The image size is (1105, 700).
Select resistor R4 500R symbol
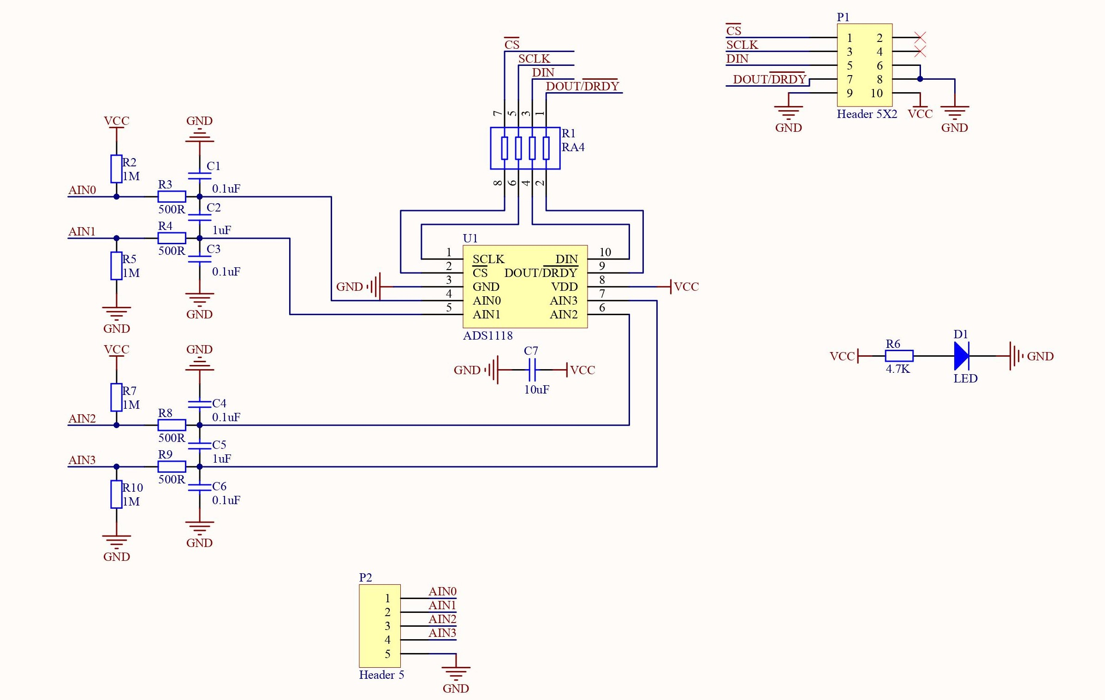click(x=172, y=238)
